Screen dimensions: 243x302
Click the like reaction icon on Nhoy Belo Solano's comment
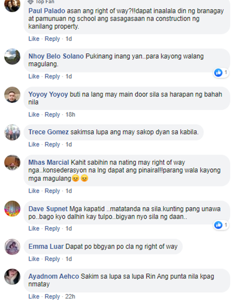[218, 73]
